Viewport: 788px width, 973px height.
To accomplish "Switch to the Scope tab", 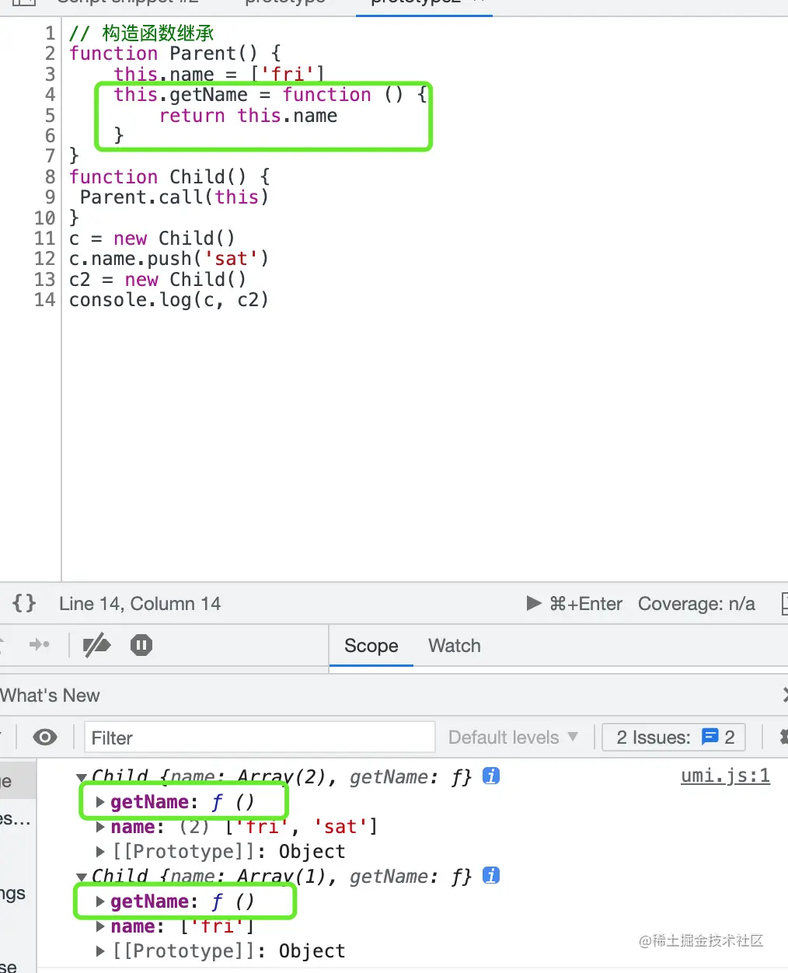I will pyautogui.click(x=371, y=646).
